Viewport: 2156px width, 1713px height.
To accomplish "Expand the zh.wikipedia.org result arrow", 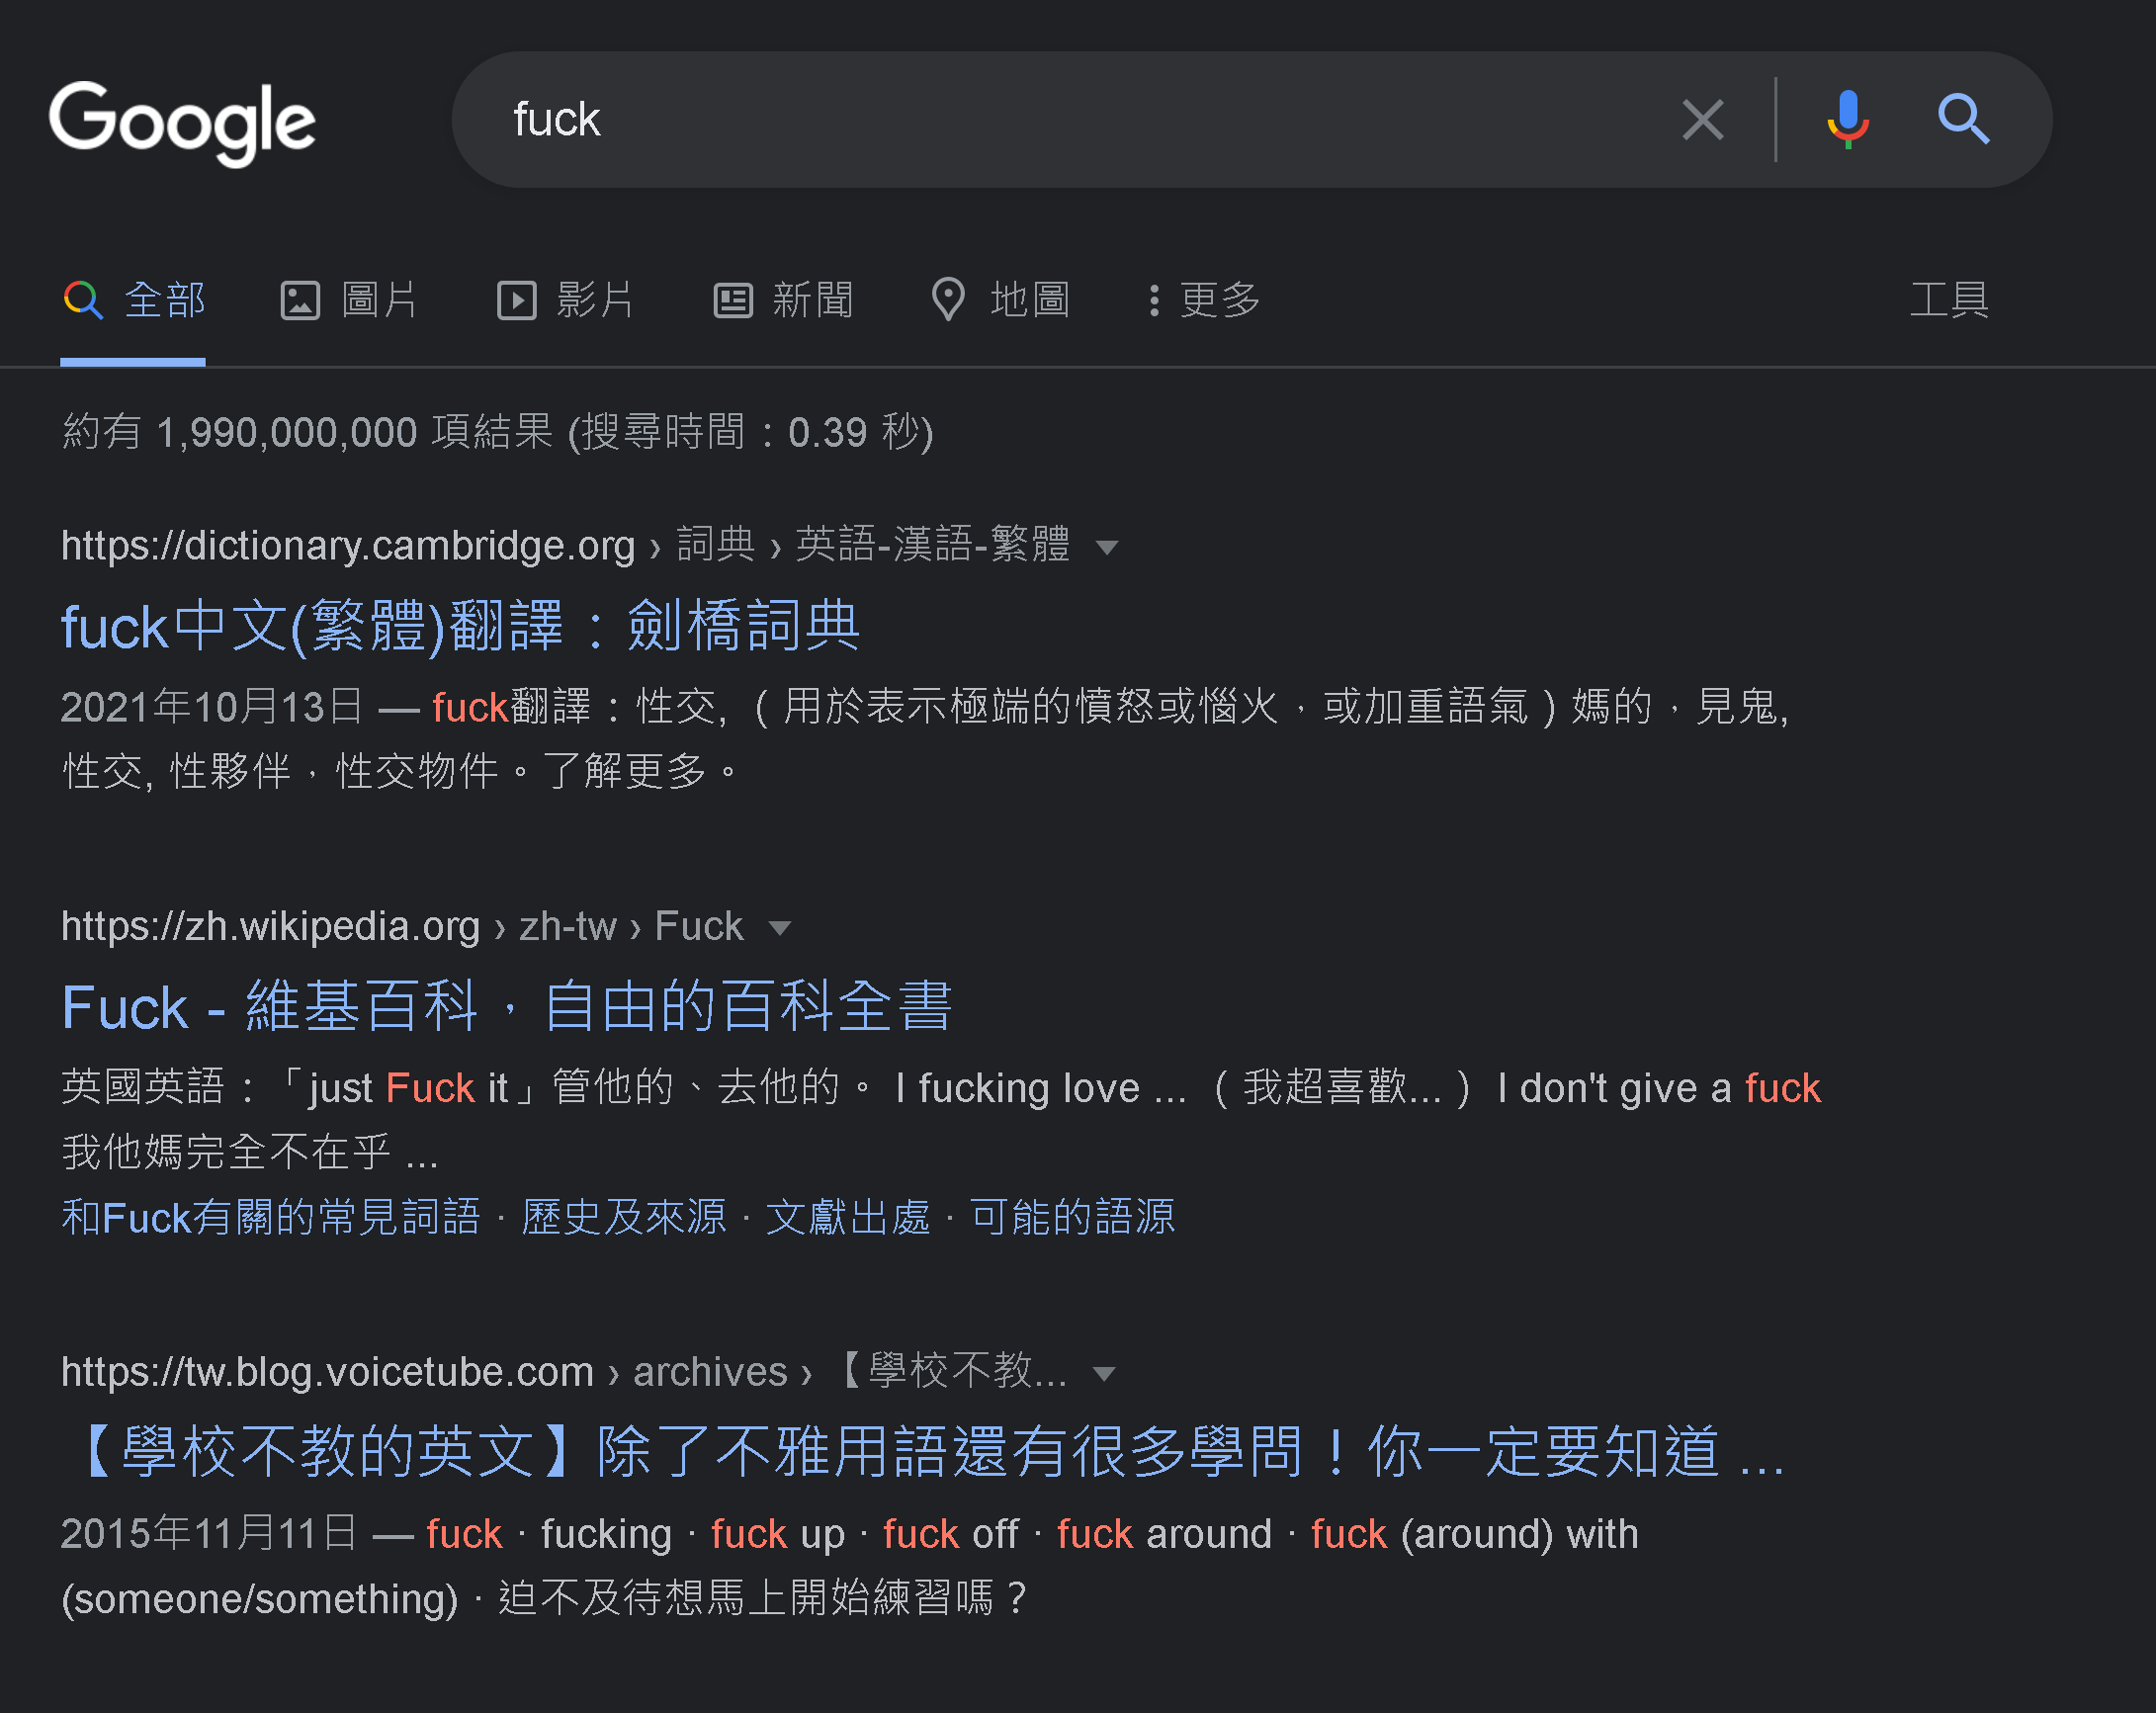I will [x=780, y=928].
